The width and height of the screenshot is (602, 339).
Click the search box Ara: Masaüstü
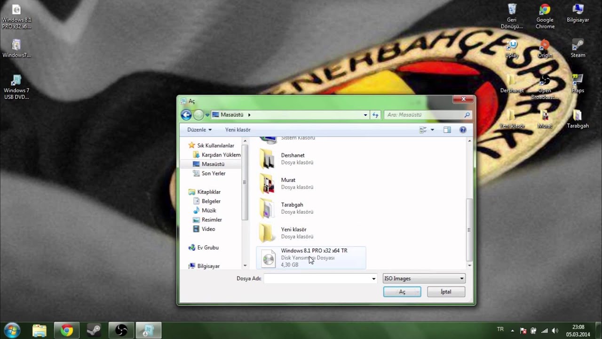click(x=428, y=114)
